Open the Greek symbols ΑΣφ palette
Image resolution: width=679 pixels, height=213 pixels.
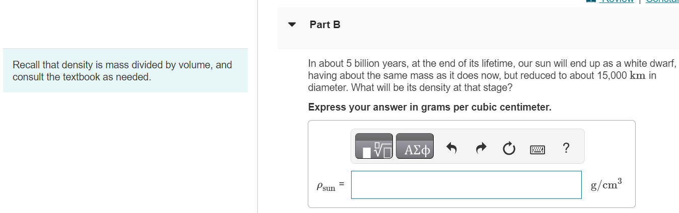click(x=415, y=146)
